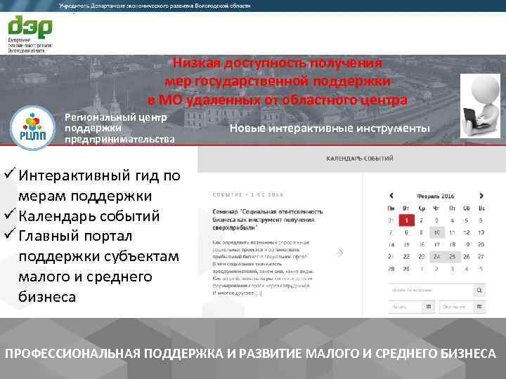Viewport: 506px width, 379px height.
Task: Select date 13 in the calendar
Action: 481,232
